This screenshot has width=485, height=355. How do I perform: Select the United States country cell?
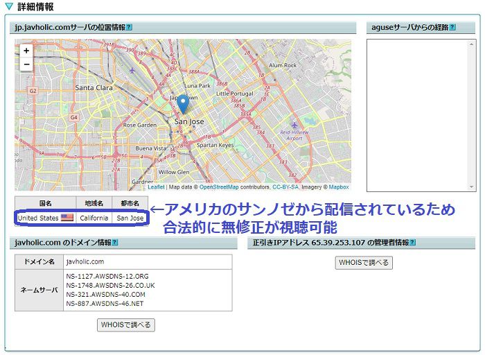tap(46, 218)
